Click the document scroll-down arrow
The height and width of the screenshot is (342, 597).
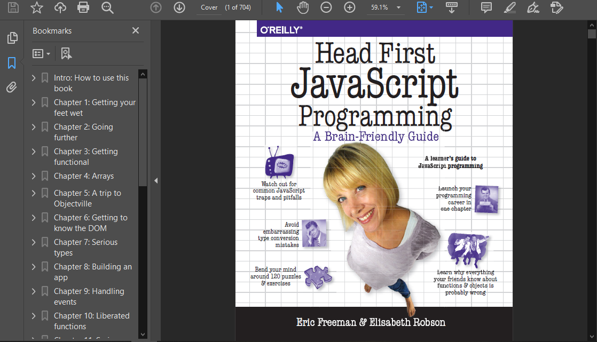(x=592, y=337)
